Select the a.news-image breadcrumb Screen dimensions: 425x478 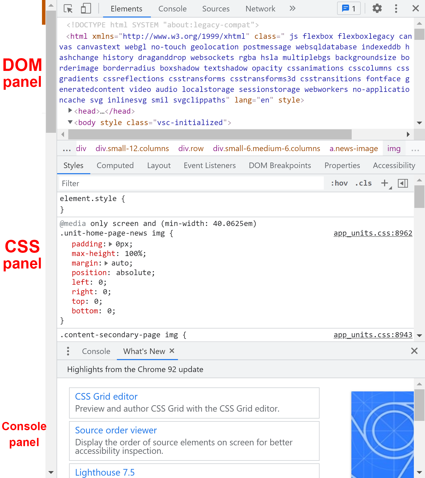point(354,148)
